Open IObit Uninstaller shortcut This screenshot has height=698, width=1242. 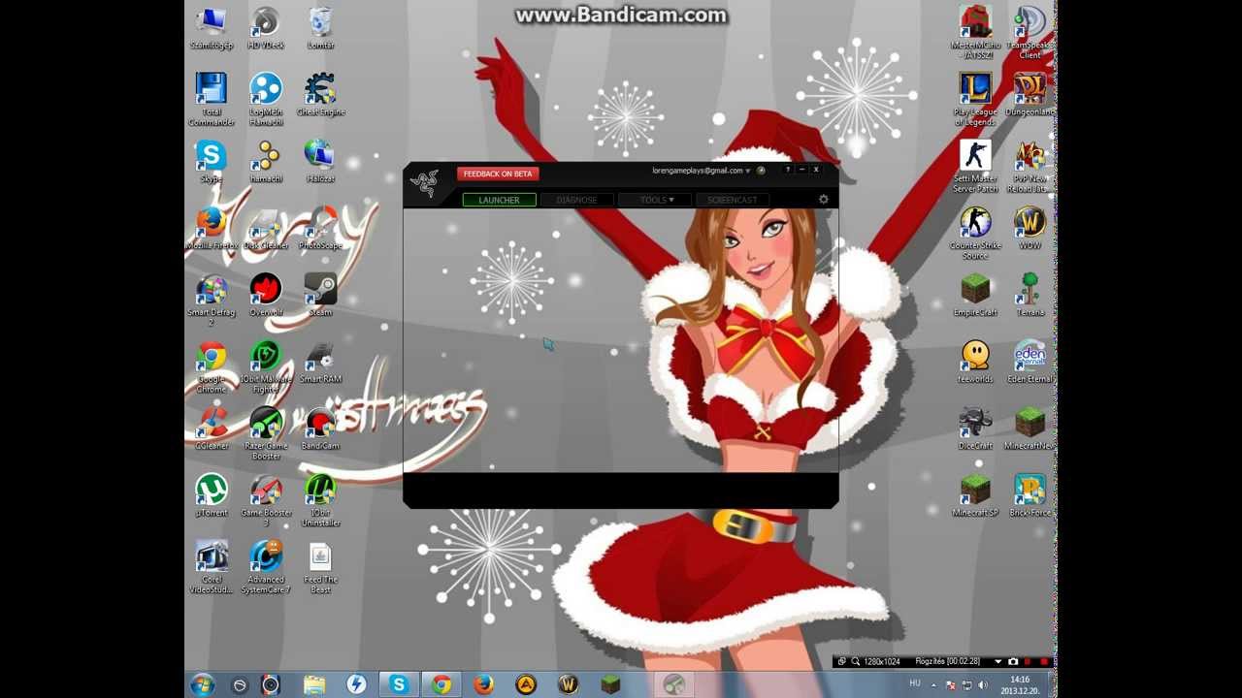pos(320,501)
